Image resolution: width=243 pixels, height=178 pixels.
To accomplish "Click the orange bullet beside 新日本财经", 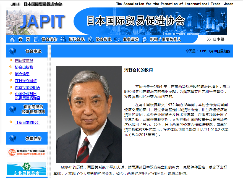I will pos(11,122).
